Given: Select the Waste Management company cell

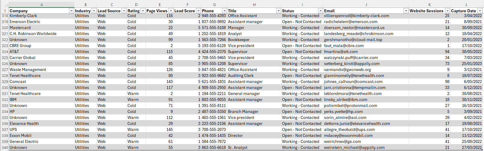Looking at the screenshot, I should click(x=42, y=70).
